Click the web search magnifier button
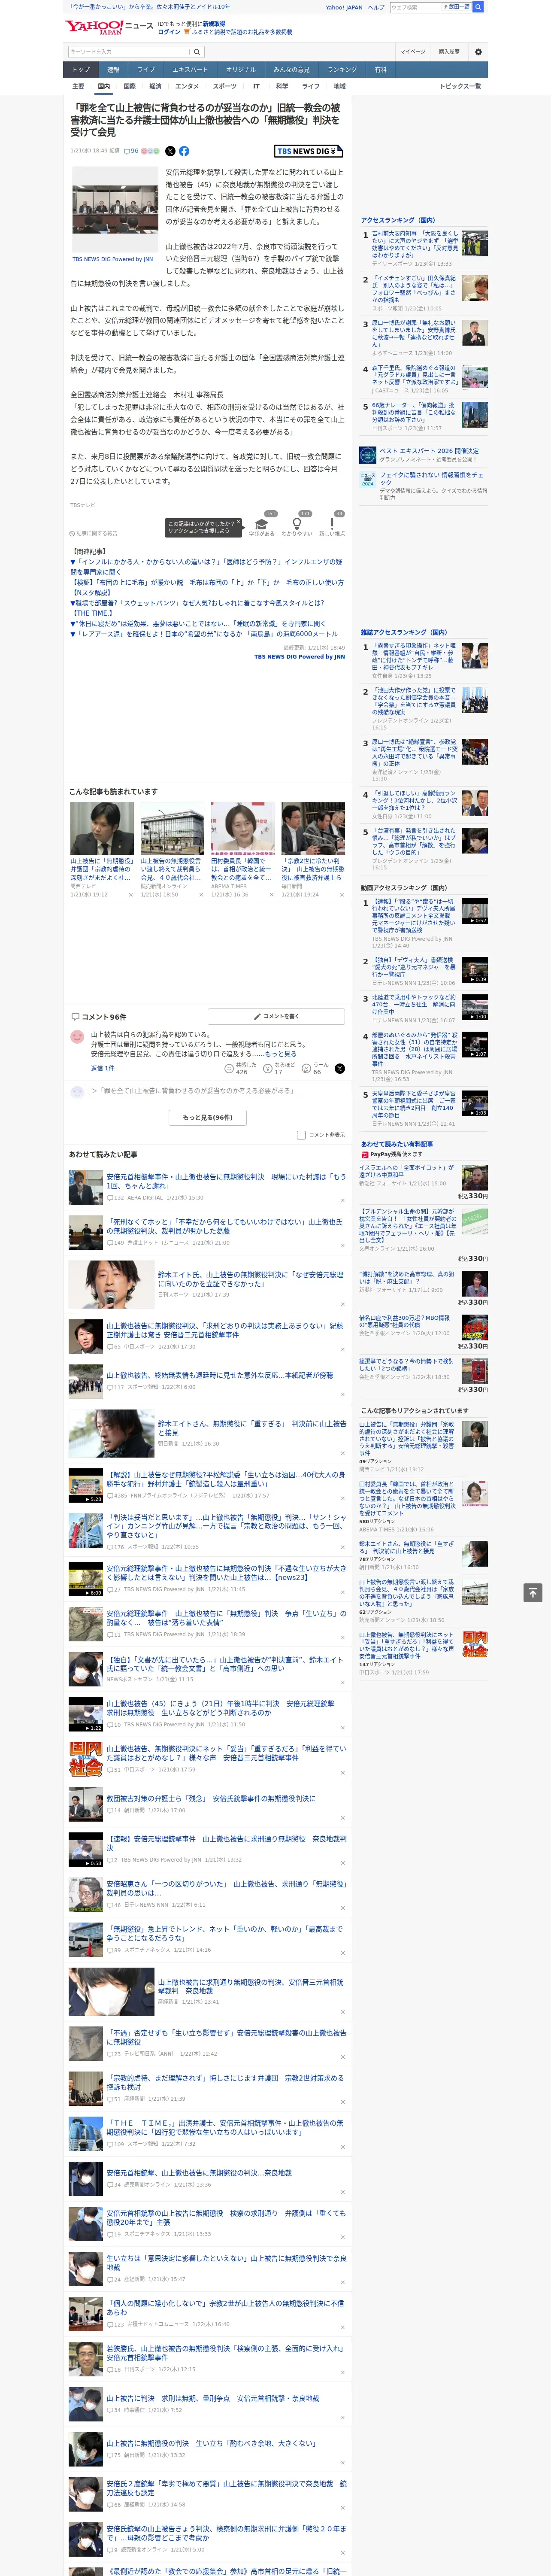The width and height of the screenshot is (551, 2576). (x=478, y=7)
